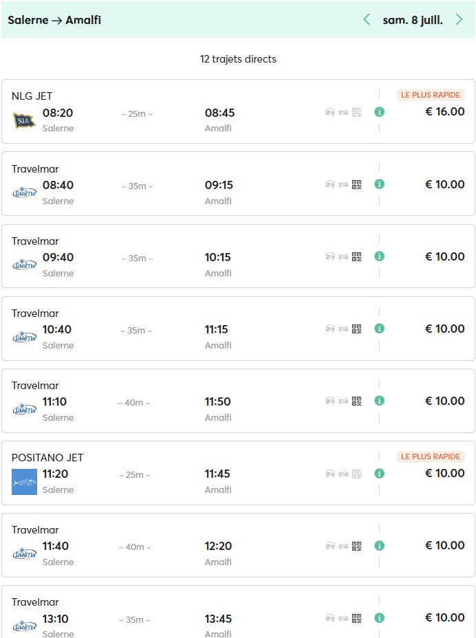The image size is (476, 638).
Task: Show info for Positano Jet 11:20 trip
Action: 379,473
